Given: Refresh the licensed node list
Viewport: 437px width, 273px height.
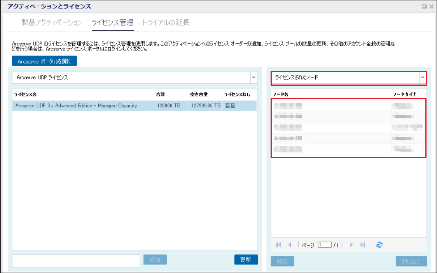Looking at the screenshot, I should [379, 245].
